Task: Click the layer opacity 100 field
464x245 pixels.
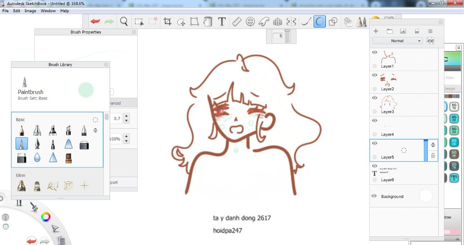Action: (x=430, y=41)
